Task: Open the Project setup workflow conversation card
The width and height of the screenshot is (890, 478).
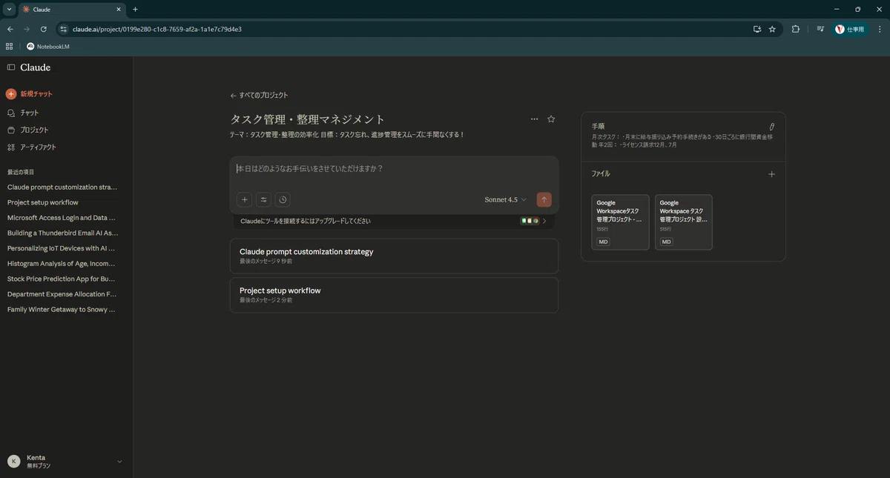Action: (x=394, y=295)
